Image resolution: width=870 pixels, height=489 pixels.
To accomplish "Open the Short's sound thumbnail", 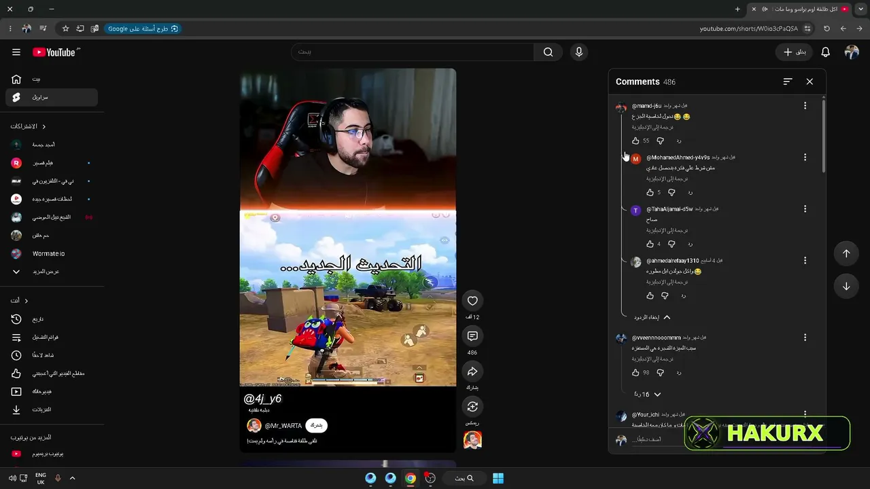I will [x=472, y=440].
